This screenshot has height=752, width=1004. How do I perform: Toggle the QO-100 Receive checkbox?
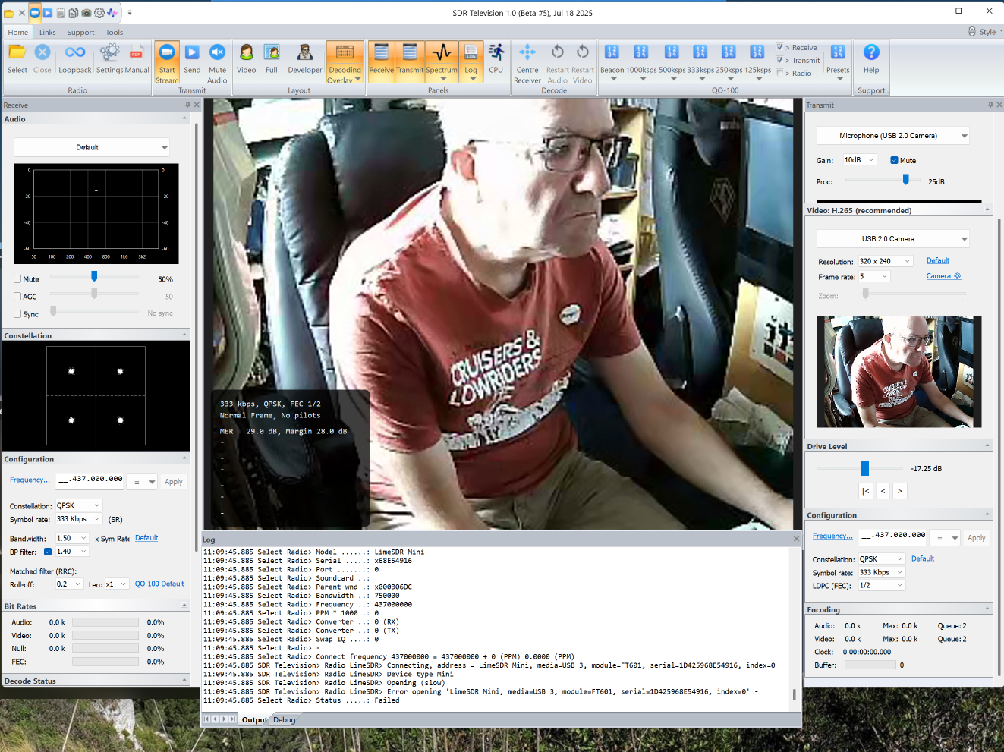point(779,47)
